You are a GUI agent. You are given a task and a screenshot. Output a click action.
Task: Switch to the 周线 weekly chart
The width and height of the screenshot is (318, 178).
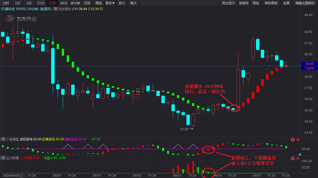(x=99, y=3)
